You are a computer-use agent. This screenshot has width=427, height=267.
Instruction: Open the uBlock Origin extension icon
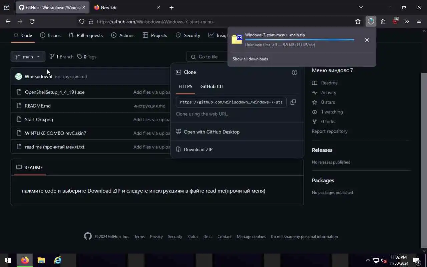(395, 21)
